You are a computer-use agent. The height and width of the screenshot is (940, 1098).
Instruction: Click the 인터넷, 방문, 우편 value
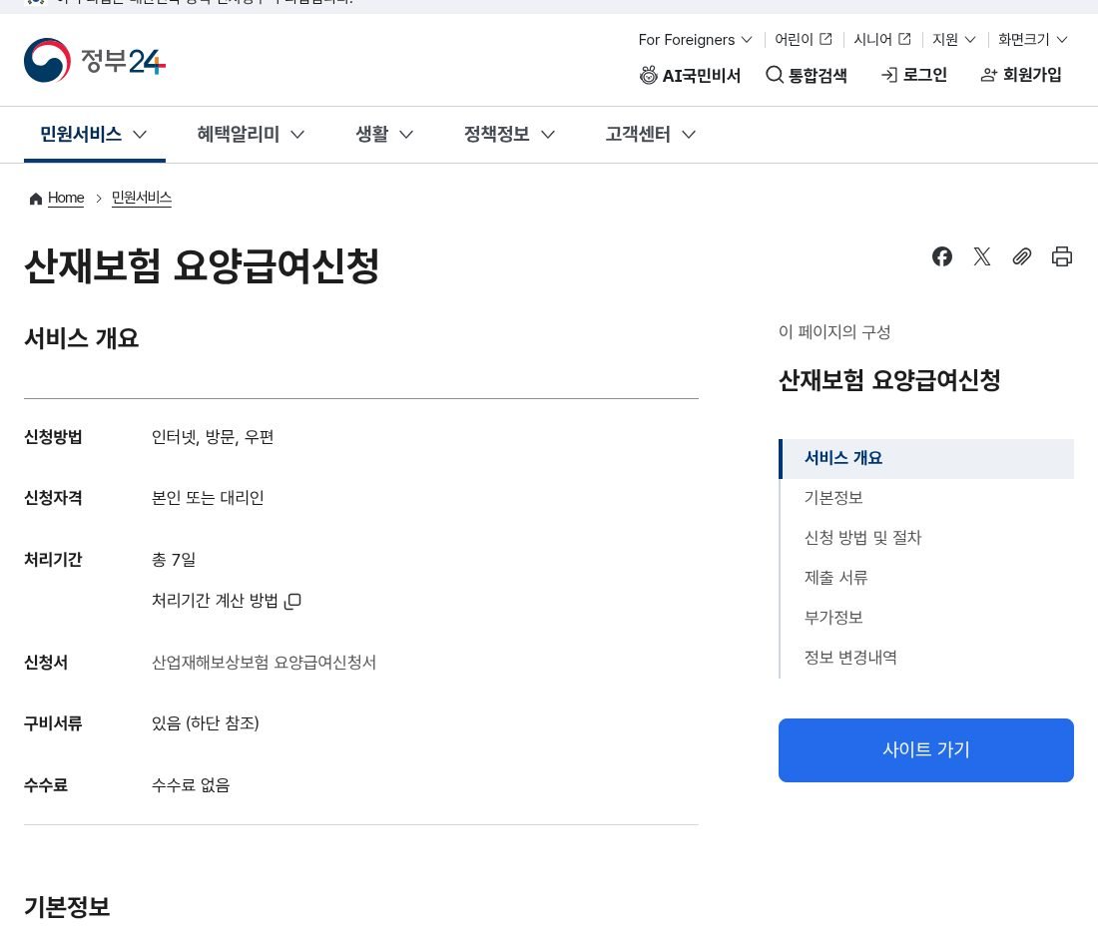click(x=213, y=437)
